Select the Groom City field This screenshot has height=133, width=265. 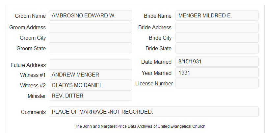pos(90,37)
